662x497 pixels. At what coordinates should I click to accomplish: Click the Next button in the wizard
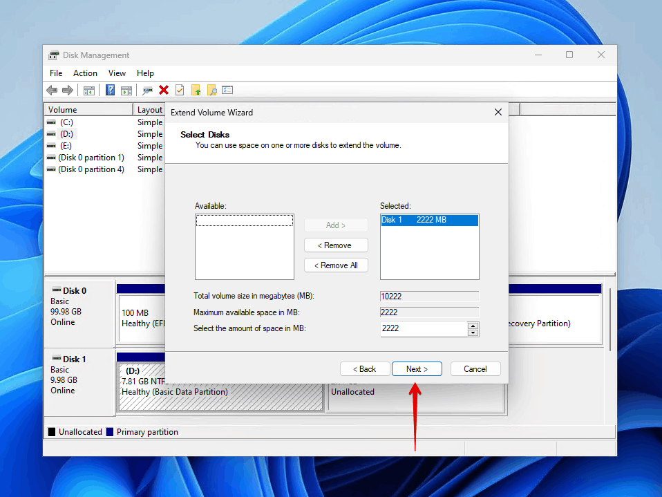[417, 368]
